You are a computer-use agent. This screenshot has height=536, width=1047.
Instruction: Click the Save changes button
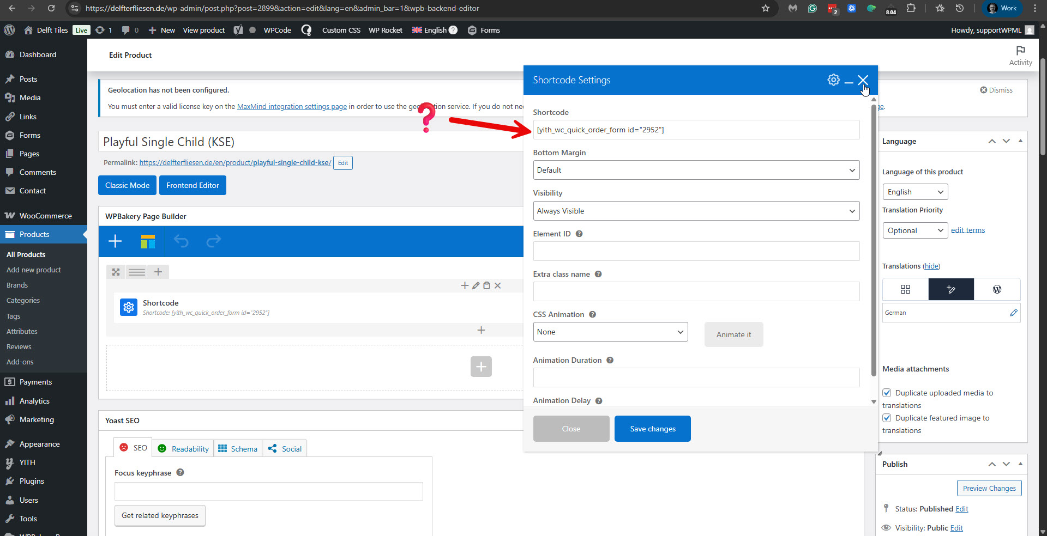[652, 429]
